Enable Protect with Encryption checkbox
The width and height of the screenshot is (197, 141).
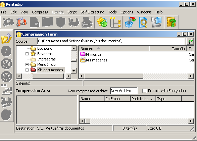[144, 91]
